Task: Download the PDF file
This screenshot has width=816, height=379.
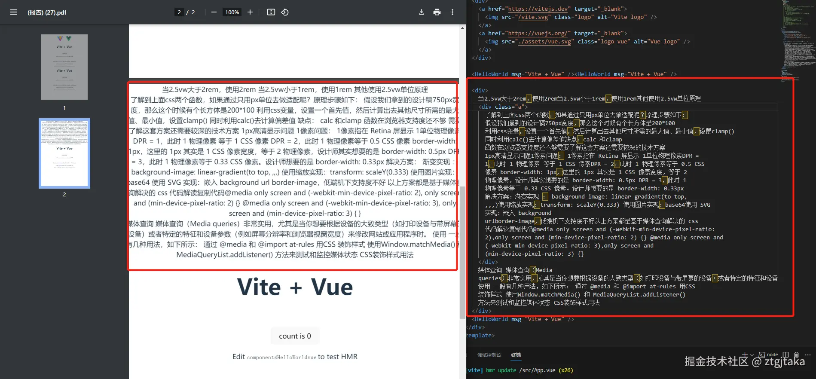Action: tap(422, 12)
